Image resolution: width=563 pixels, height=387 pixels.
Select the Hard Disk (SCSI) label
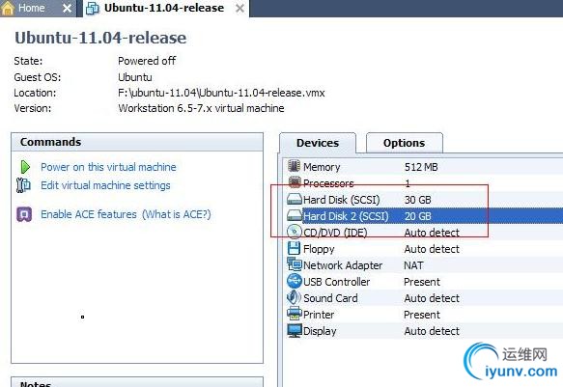coord(342,200)
